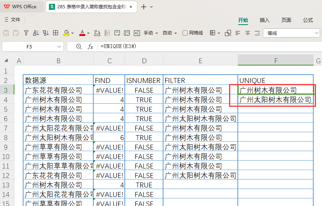Click the clear-formats icon with red x
The image size is (322, 206).
pos(228,33)
